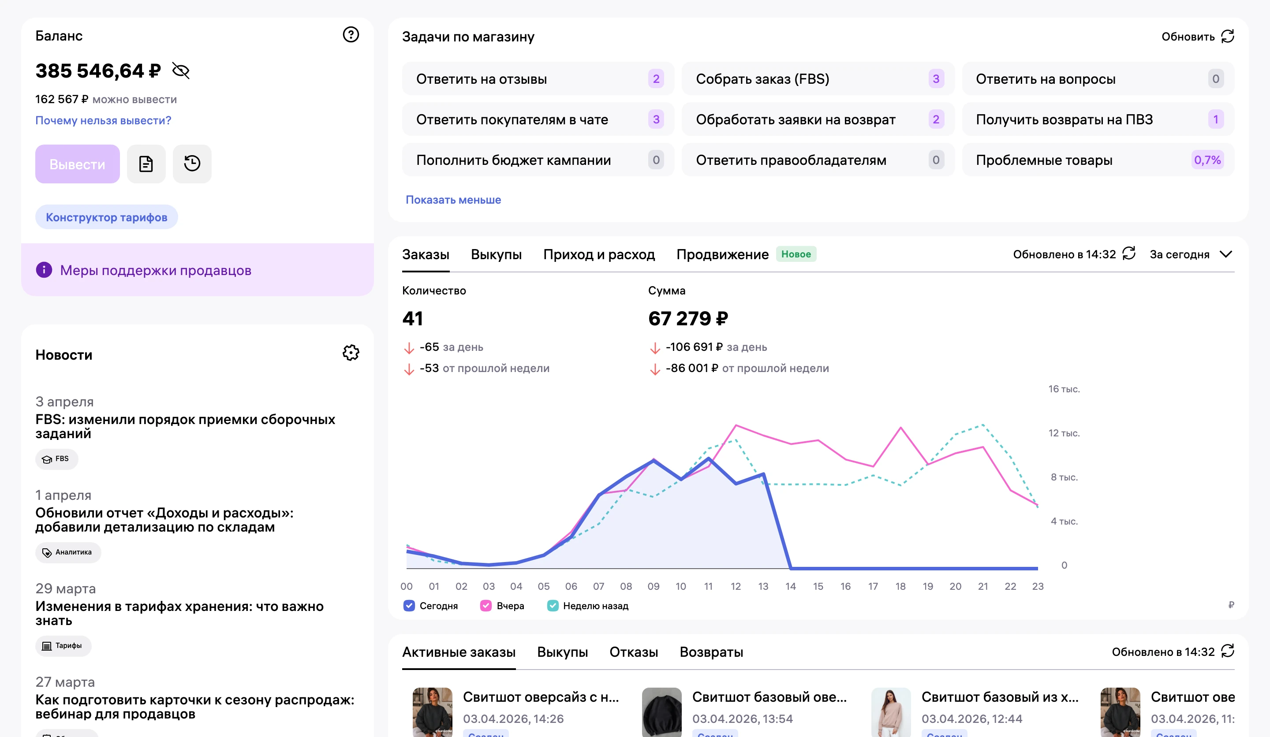Open the black sweatshirt 13:54 order thumbnail

tap(662, 712)
